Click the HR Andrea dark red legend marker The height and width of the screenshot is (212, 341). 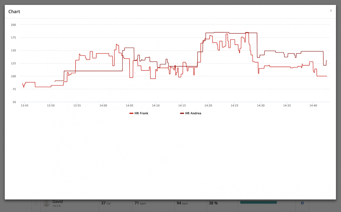(182, 113)
